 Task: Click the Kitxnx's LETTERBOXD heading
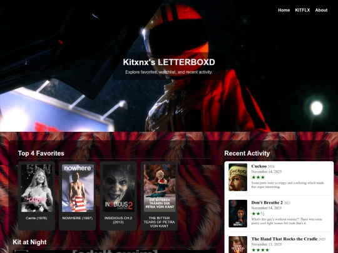click(169, 62)
